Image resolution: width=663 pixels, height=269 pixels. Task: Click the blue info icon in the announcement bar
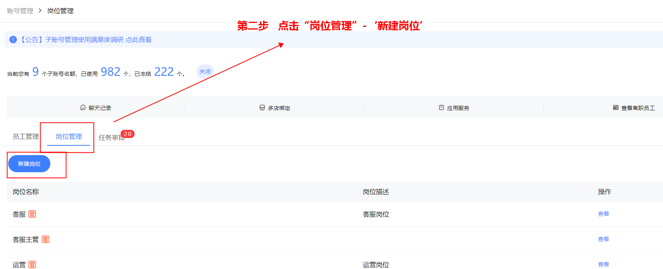coord(13,40)
